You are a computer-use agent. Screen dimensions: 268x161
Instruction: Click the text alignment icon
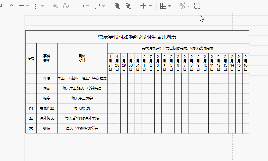[21, 6]
